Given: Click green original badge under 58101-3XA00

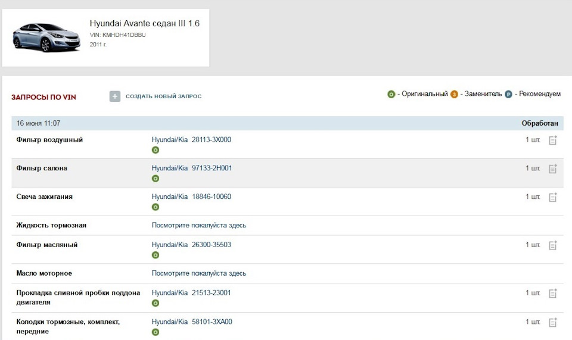Looking at the screenshot, I should pyautogui.click(x=156, y=332).
